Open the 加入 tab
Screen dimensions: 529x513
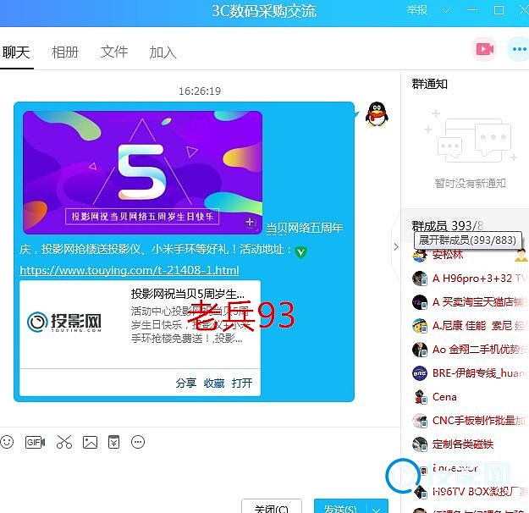coord(163,52)
